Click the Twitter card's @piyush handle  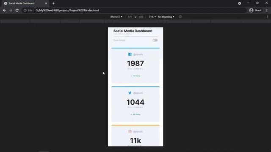pos(138,93)
